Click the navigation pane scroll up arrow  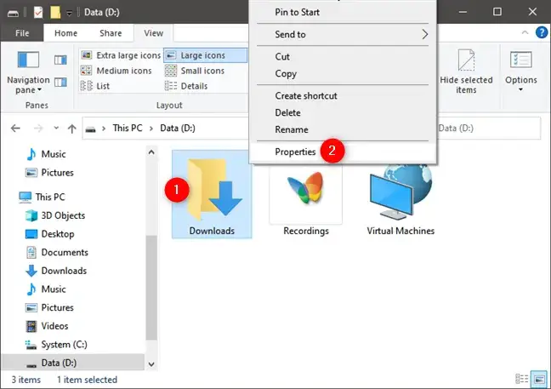[x=151, y=152]
